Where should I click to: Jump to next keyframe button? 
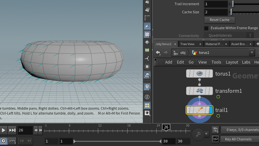click(x=29, y=141)
